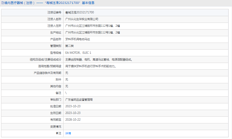The height and width of the screenshot is (139, 232).
Task: Click the 适用范围/预期用途 label
Action: click(x=50, y=66)
